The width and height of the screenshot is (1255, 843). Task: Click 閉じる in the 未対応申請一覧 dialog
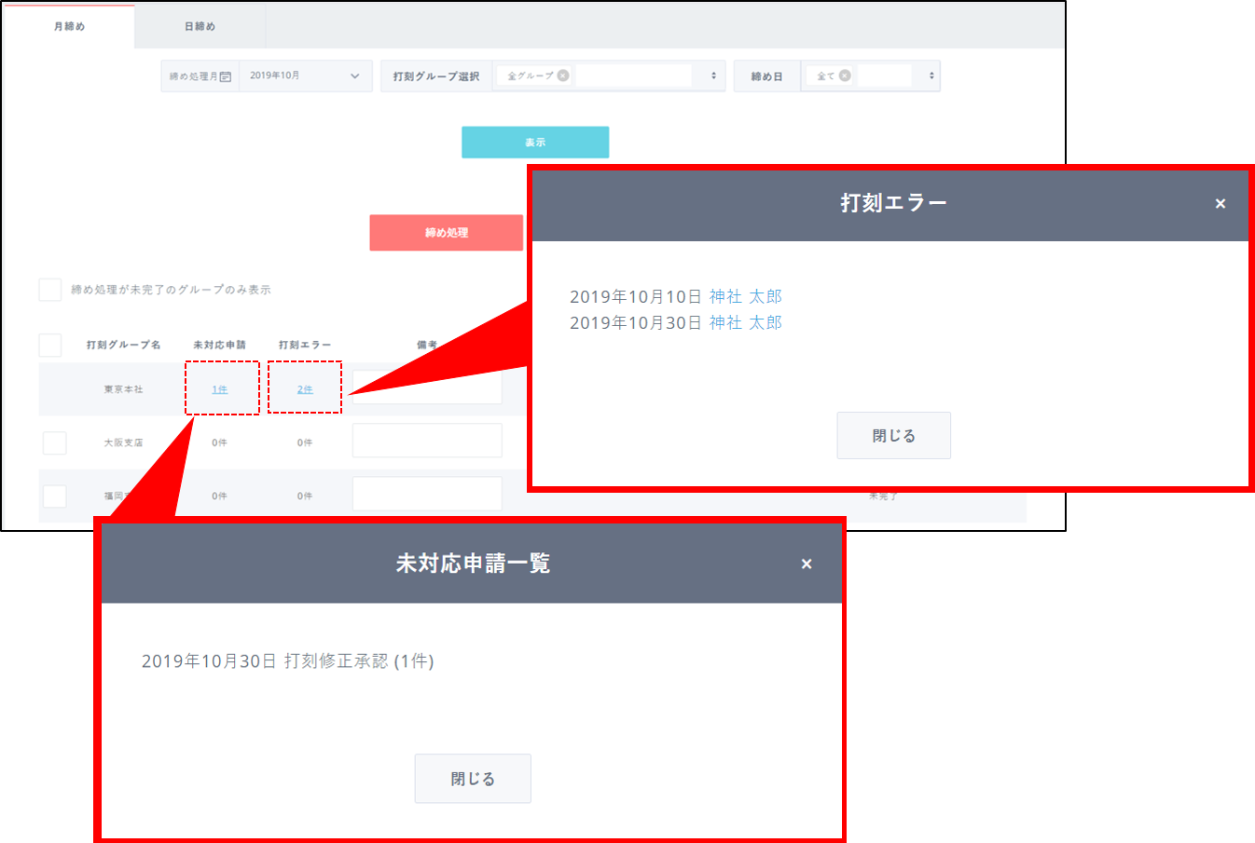click(473, 779)
